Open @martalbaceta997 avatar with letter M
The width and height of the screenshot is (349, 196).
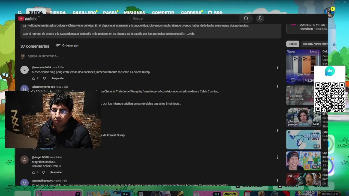pos(25,183)
